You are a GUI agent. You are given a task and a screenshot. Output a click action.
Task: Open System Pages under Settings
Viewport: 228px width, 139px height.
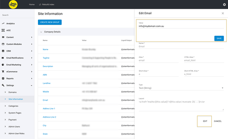pyautogui.click(x=15, y=113)
